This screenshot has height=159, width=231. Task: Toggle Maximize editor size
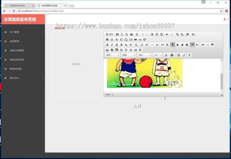point(179,55)
